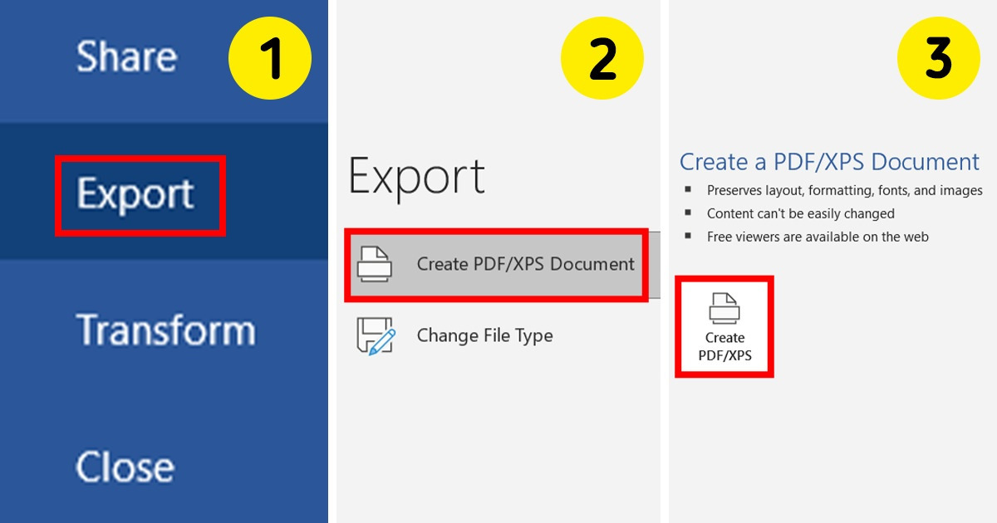Open the Share menu option
Viewport: 997px width, 523px height.
click(x=126, y=56)
